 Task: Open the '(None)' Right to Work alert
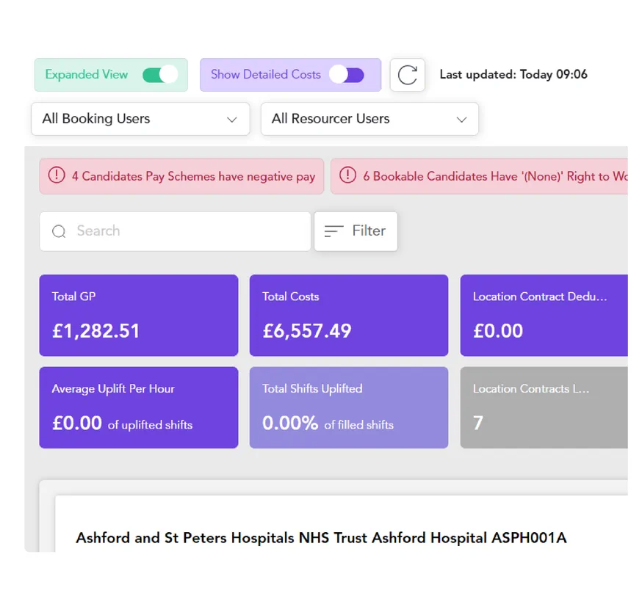click(479, 176)
